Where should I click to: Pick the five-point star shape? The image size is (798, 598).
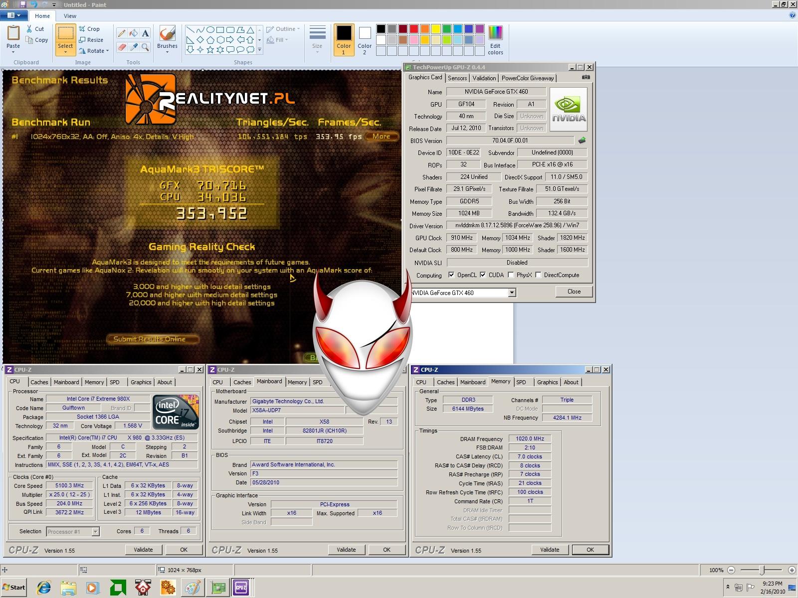click(x=210, y=49)
